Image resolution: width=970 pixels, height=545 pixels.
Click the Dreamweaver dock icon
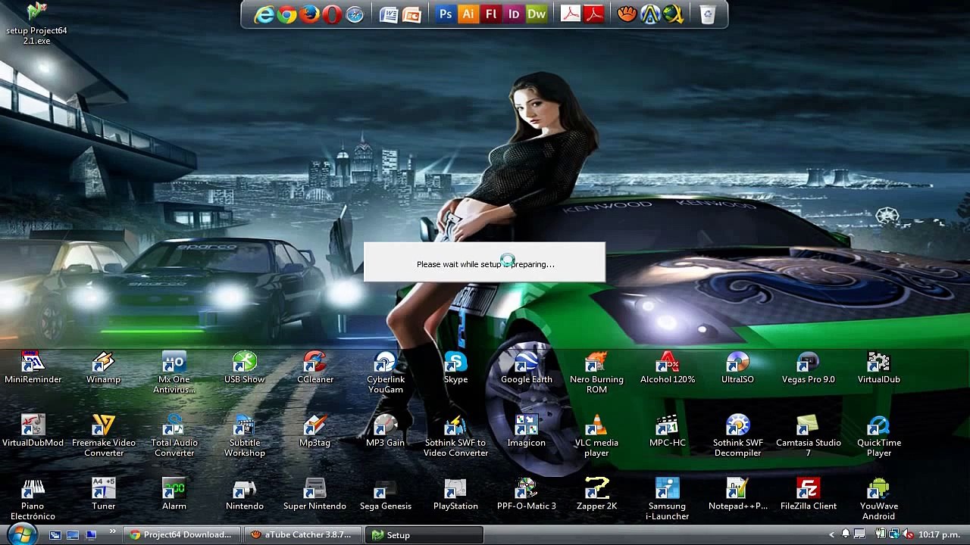click(x=537, y=14)
